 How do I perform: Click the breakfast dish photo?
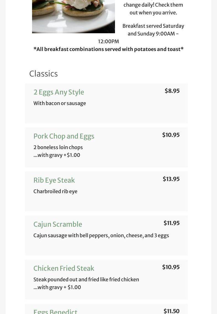click(74, 16)
